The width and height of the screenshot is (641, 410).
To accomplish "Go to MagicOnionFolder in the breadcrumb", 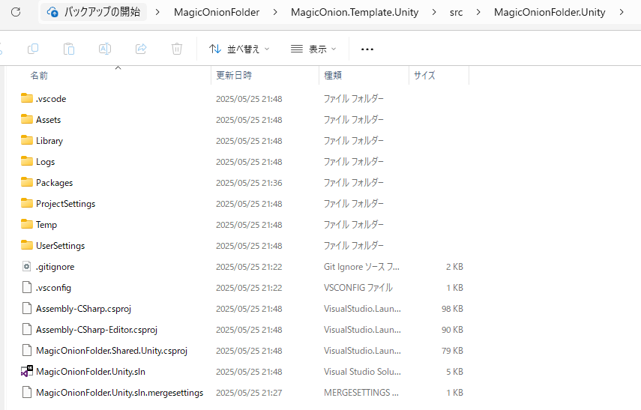I will (x=217, y=12).
